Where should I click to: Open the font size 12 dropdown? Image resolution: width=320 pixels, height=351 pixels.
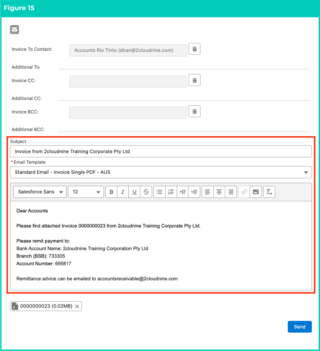[86, 192]
